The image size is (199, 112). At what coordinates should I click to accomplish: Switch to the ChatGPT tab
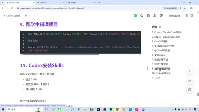51,2
